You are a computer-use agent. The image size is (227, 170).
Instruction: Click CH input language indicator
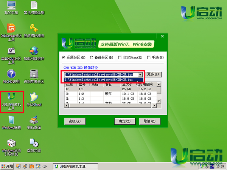click(212, 166)
